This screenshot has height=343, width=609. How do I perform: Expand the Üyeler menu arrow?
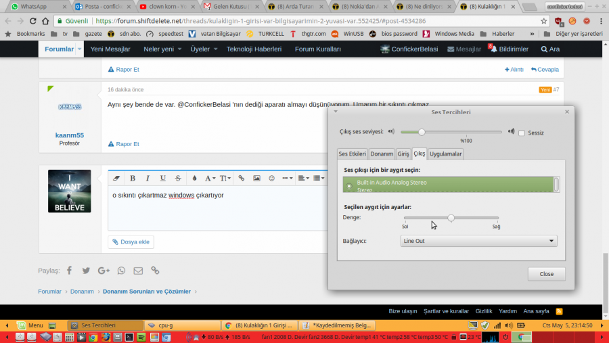pos(216,49)
